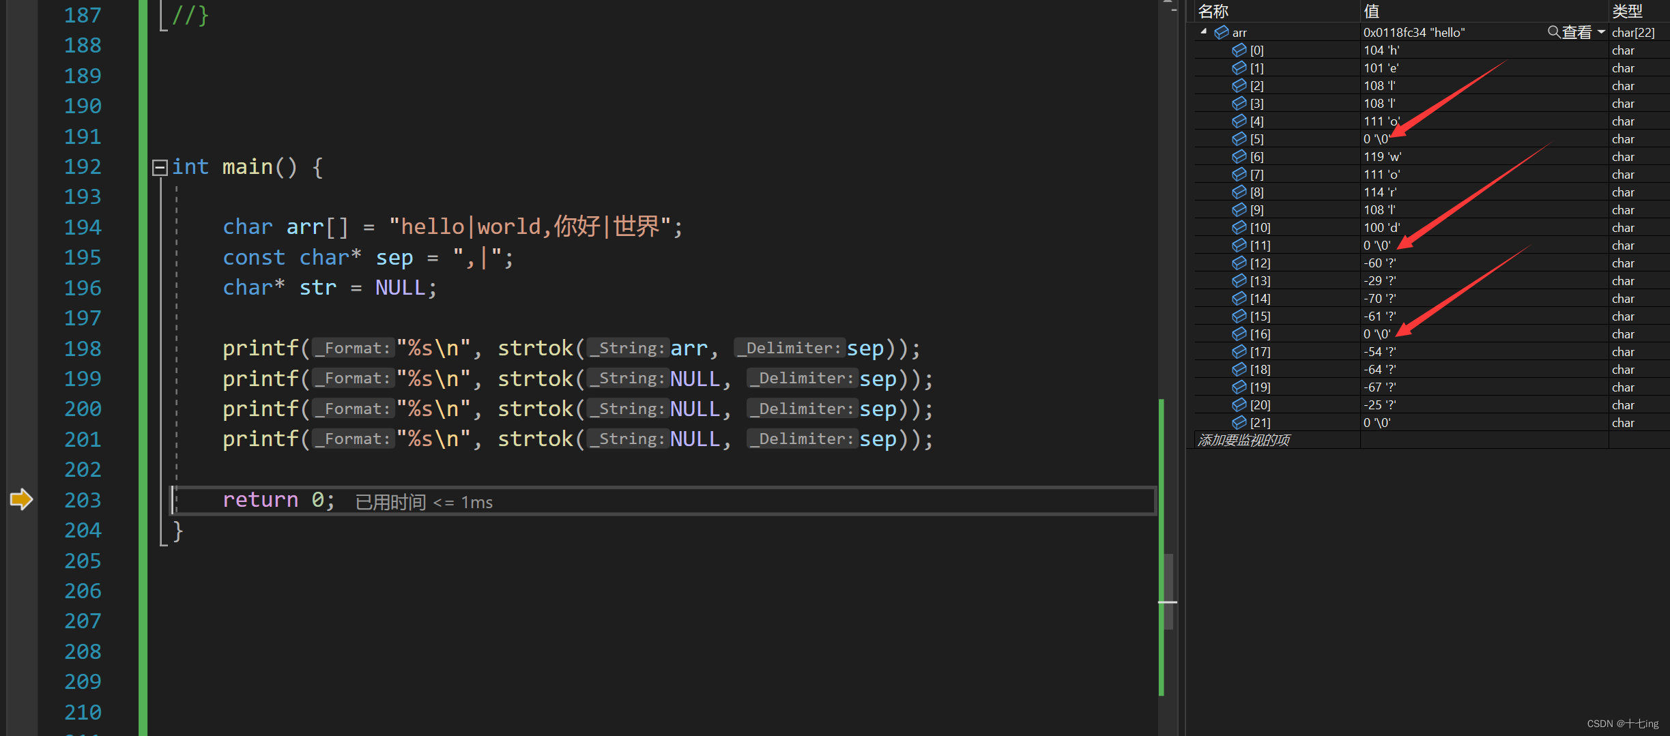Screen dimensions: 1670x736
Task: Click the cube icon for element [20]
Action: click(1239, 404)
